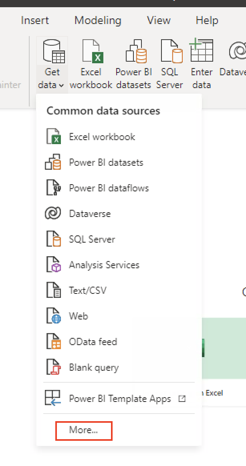Pick the OData feed icon
Image resolution: width=246 pixels, height=466 pixels.
coord(53,342)
